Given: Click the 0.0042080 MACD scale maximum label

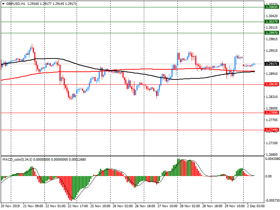Looking at the screenshot, I should pyautogui.click(x=272, y=159).
